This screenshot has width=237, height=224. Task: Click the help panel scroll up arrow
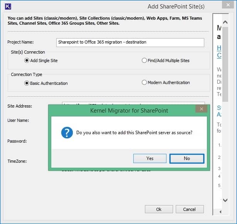[225, 22]
